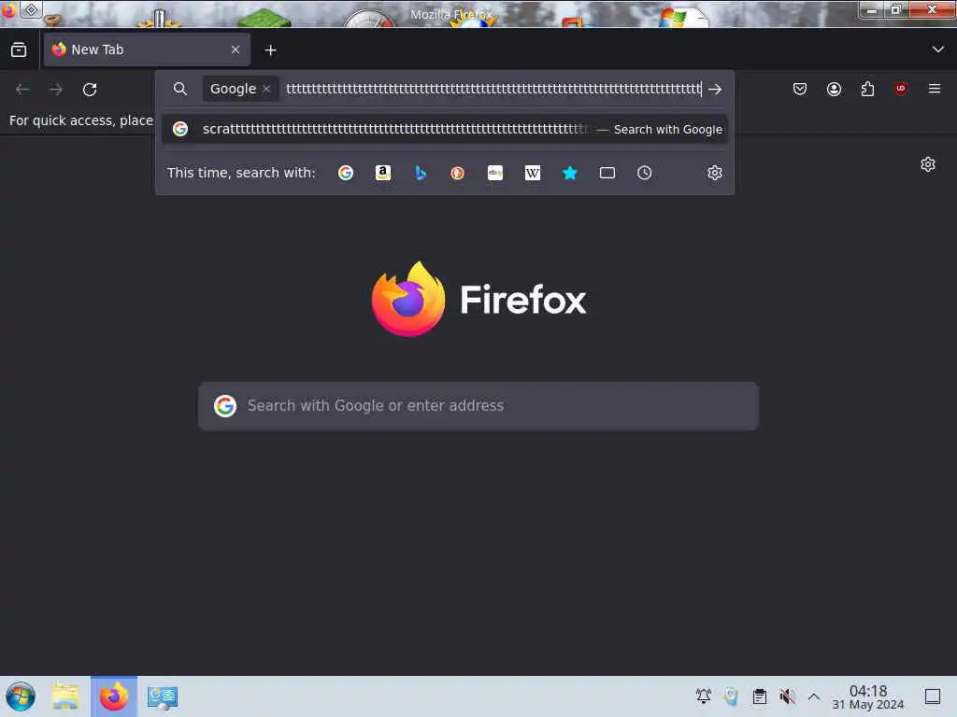Viewport: 957px width, 717px height.
Task: Remove the Google search engine chip
Action: point(266,89)
